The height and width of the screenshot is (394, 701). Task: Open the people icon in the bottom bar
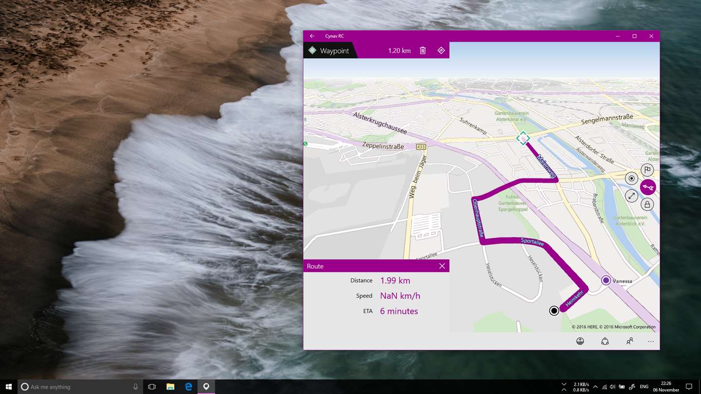[629, 341]
